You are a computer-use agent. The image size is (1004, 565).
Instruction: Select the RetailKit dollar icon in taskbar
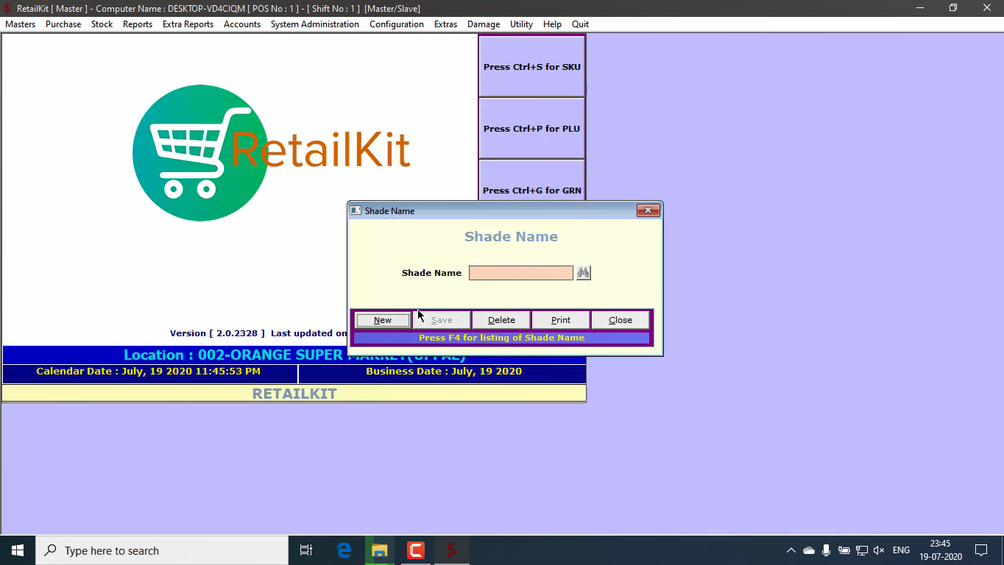pos(452,550)
